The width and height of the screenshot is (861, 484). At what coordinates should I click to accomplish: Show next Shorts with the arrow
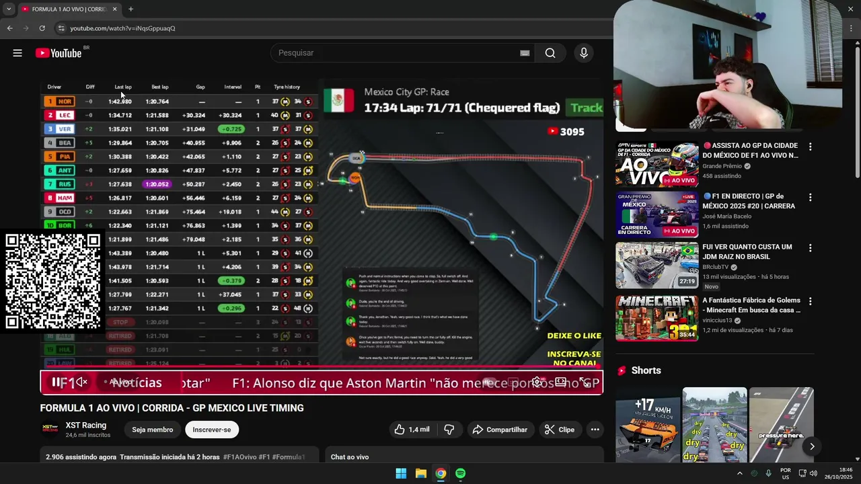coord(812,446)
